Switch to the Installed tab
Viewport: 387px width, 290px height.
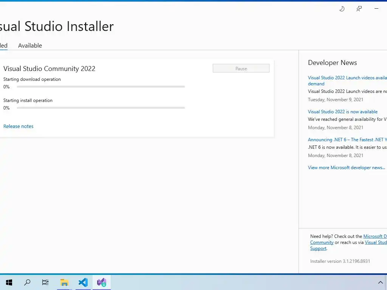[3, 46]
